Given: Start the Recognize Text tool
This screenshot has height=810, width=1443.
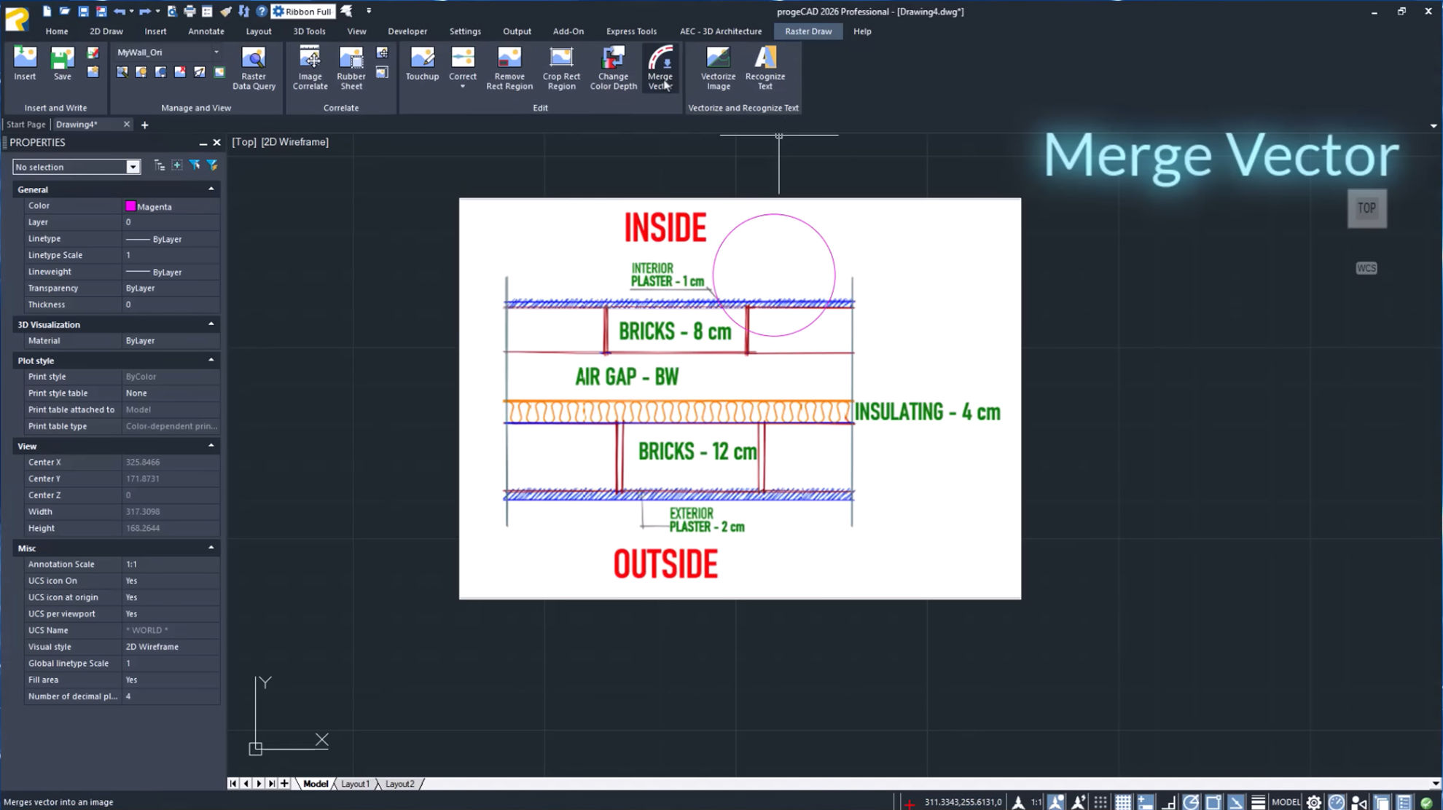Looking at the screenshot, I should point(765,68).
